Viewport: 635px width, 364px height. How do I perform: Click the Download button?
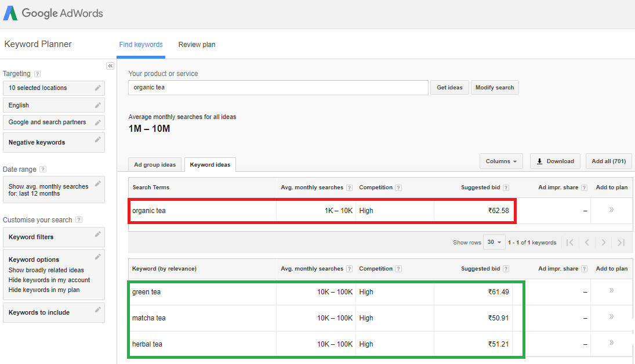[x=555, y=161]
